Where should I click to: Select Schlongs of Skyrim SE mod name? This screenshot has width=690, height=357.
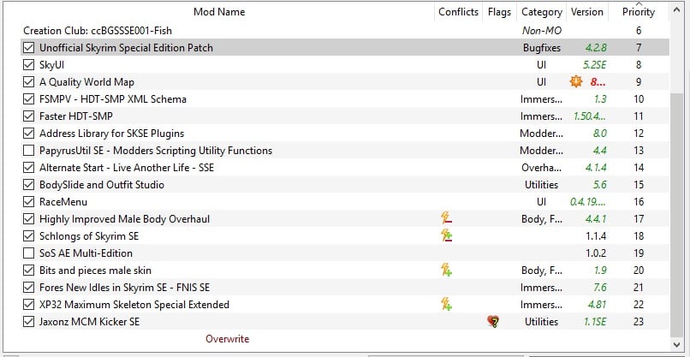(x=89, y=236)
